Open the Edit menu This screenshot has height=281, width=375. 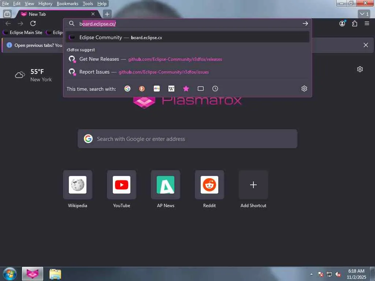click(16, 4)
